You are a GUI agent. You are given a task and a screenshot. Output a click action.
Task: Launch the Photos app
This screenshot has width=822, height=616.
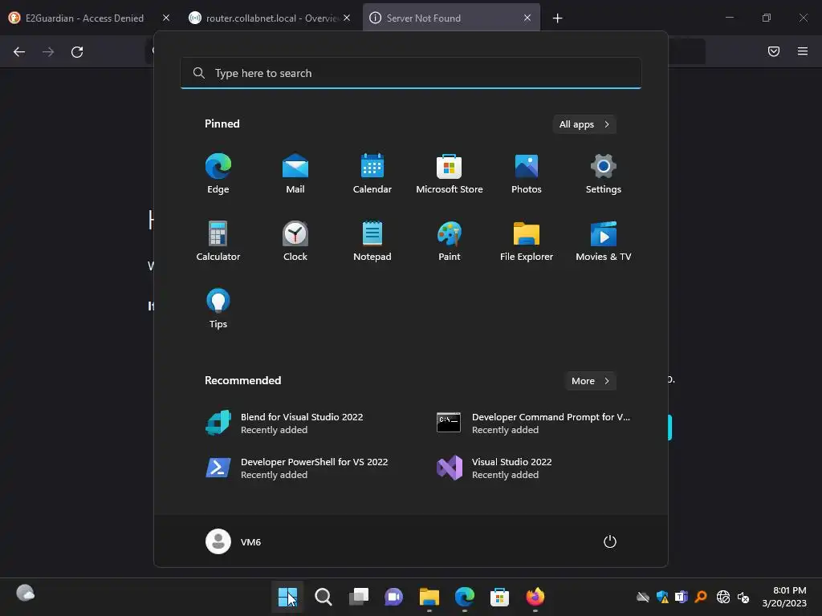(x=527, y=174)
